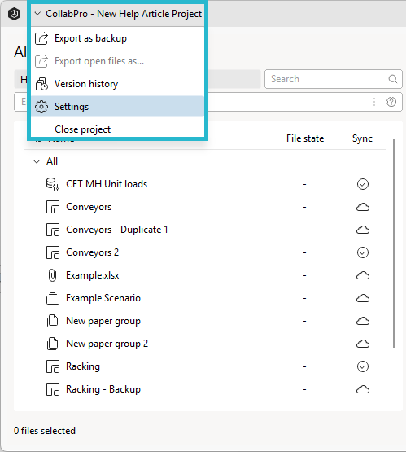Click the cloud sync icon for Conveyors
Image resolution: width=406 pixels, height=452 pixels.
pos(363,207)
